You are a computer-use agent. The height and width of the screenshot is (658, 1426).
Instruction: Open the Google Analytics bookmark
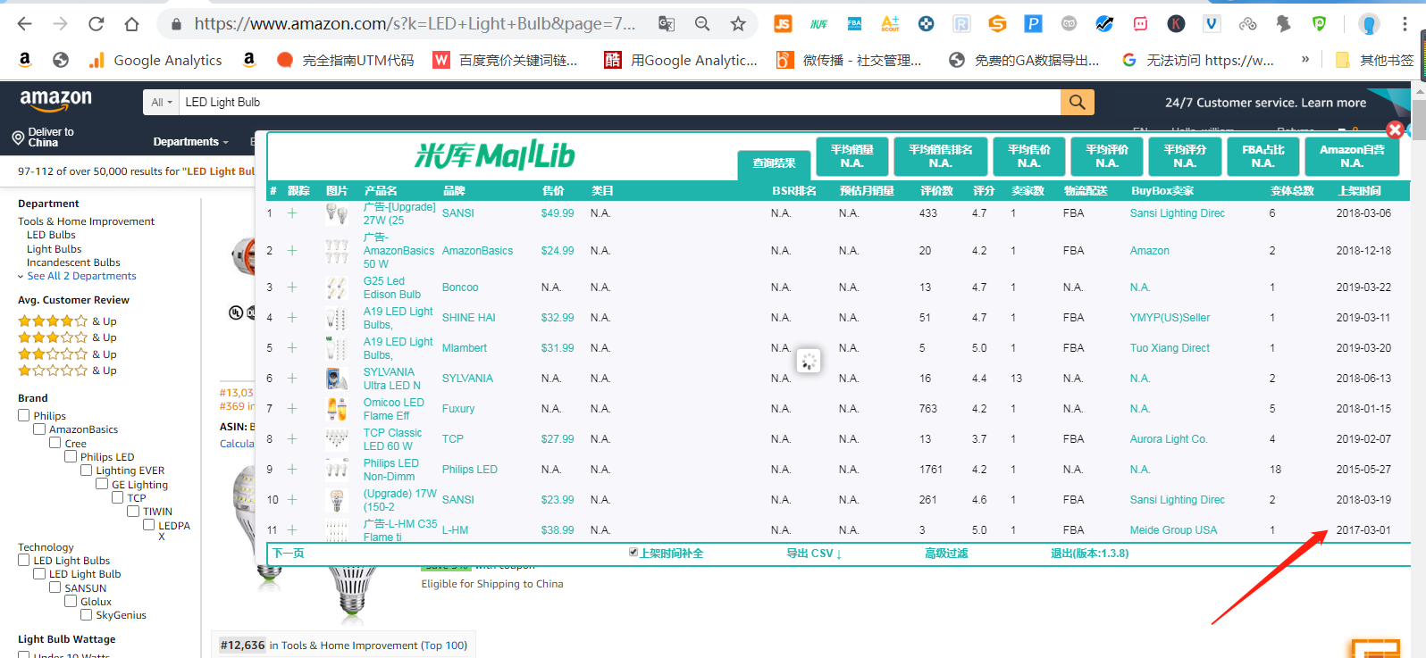click(155, 60)
